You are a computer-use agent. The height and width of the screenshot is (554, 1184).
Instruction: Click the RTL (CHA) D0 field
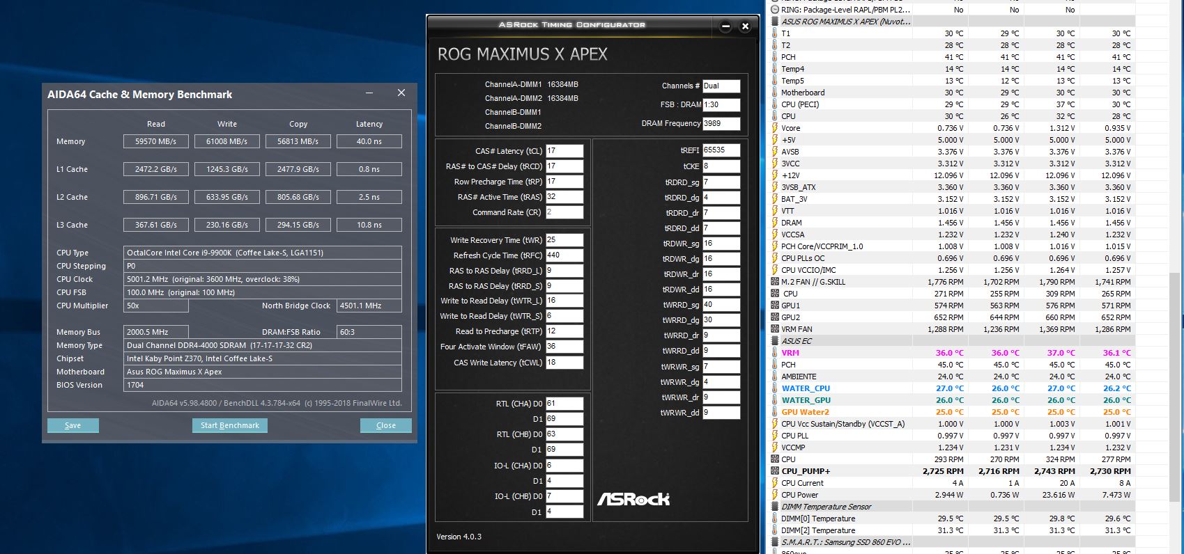click(x=564, y=404)
